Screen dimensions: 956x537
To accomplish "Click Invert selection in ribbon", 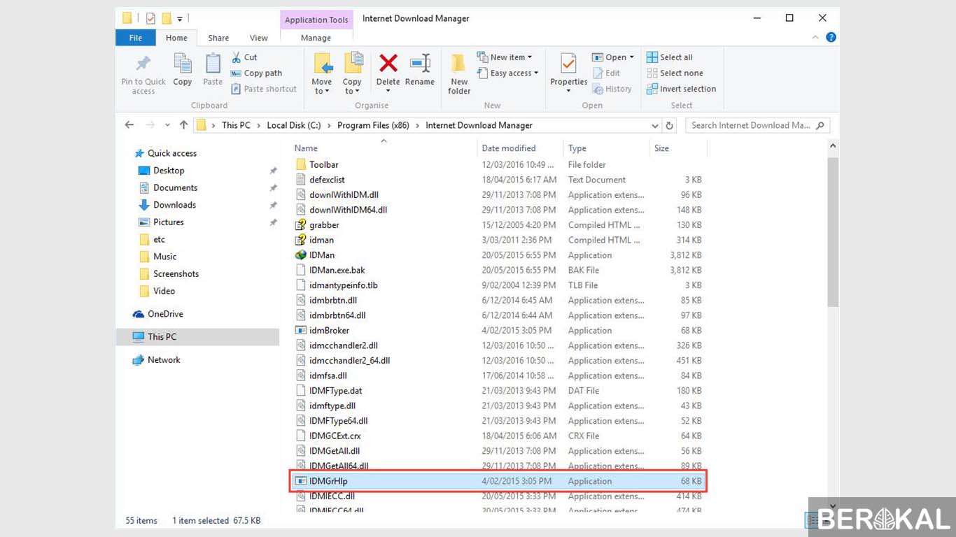I will coord(681,89).
